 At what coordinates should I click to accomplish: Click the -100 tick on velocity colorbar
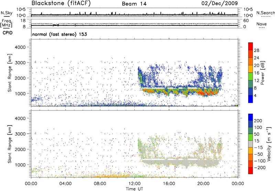coord(260,161)
